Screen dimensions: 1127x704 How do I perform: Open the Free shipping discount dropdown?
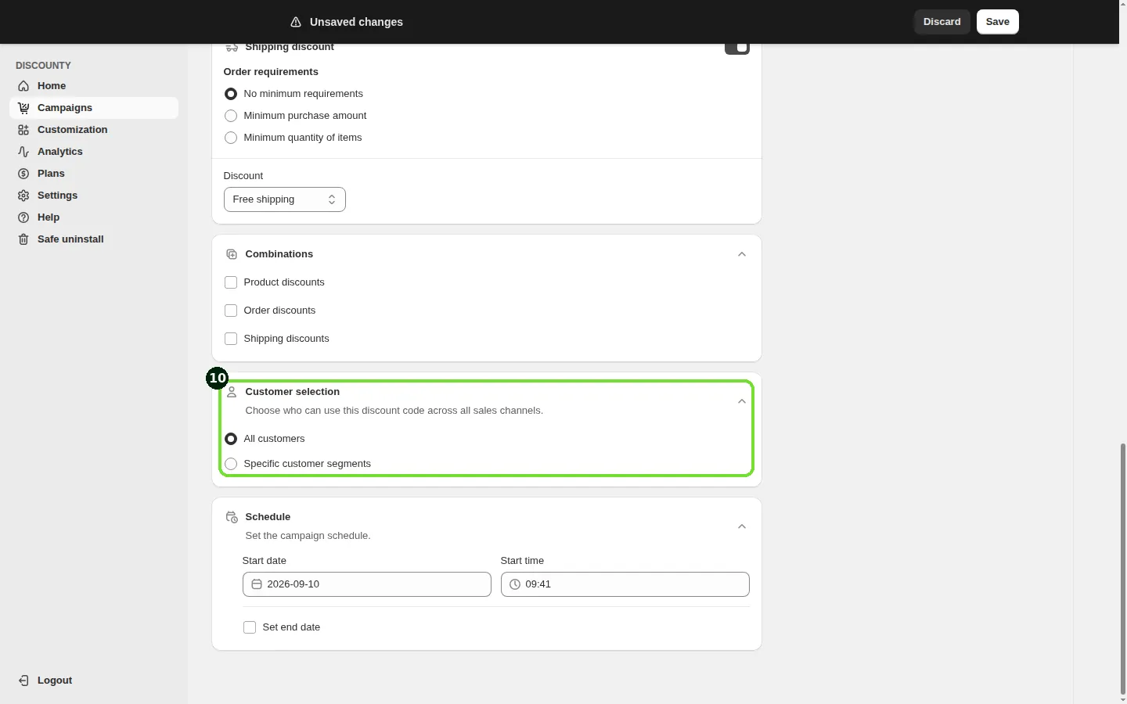coord(285,199)
